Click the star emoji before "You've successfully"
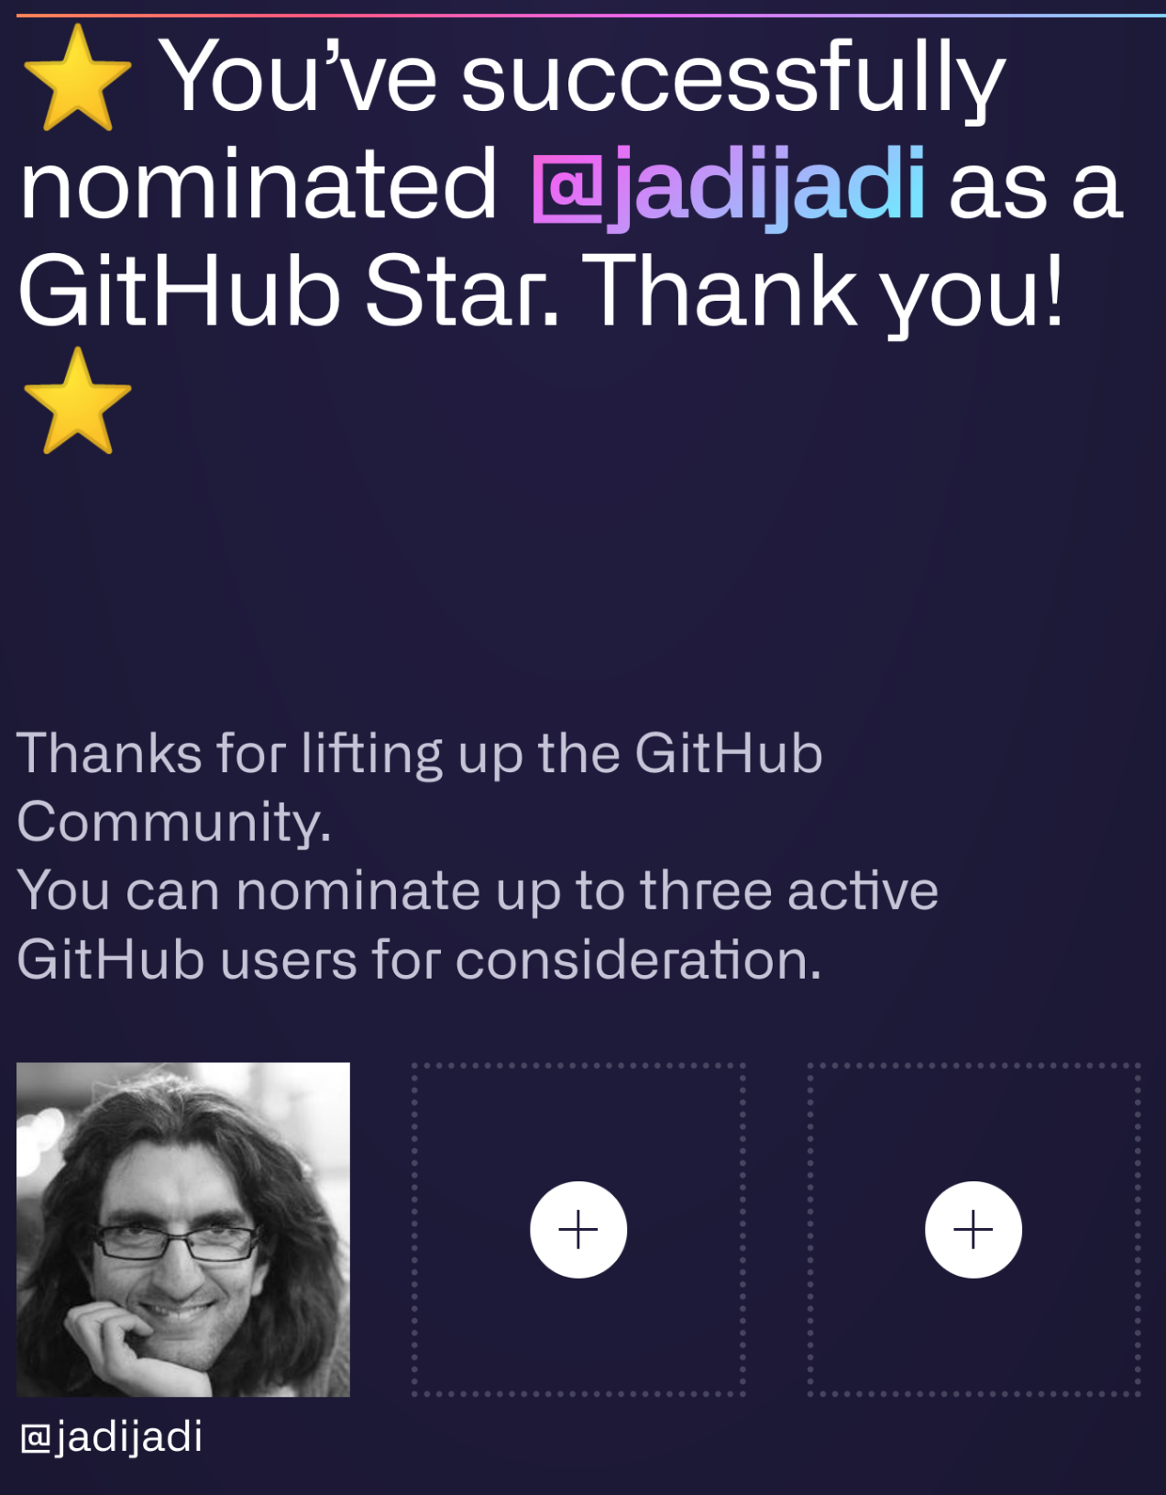 (77, 78)
